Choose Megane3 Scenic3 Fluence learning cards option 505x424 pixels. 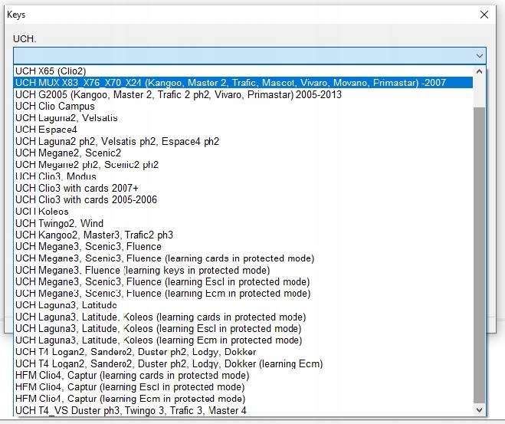pos(244,258)
